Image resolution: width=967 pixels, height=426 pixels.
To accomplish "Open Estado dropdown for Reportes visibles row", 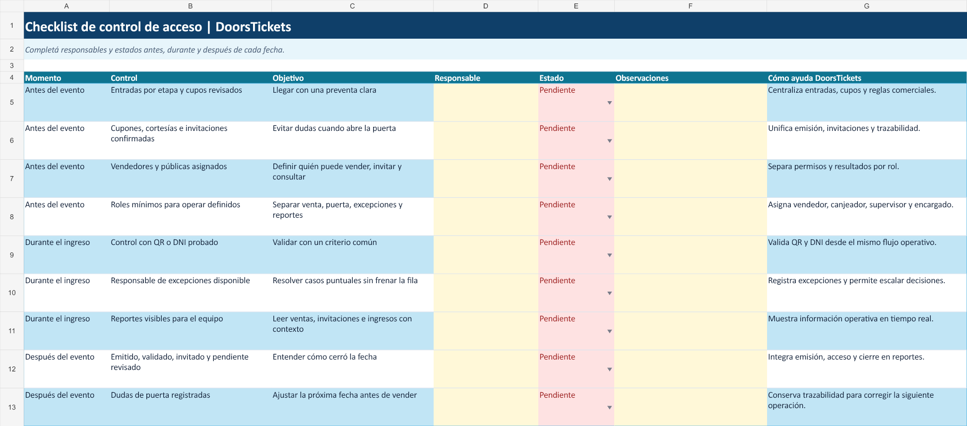I will click(x=609, y=331).
